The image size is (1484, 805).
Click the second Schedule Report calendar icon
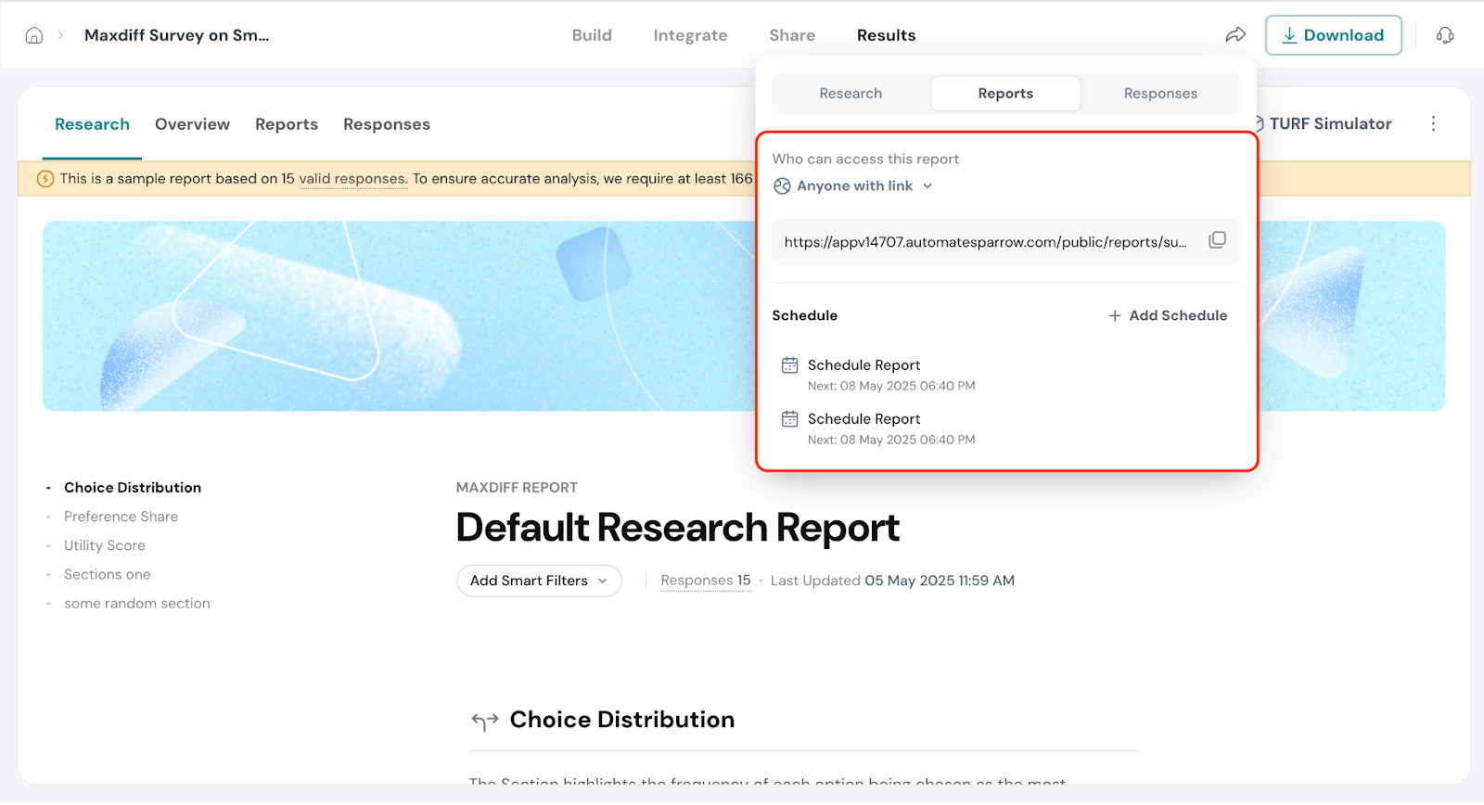[789, 419]
